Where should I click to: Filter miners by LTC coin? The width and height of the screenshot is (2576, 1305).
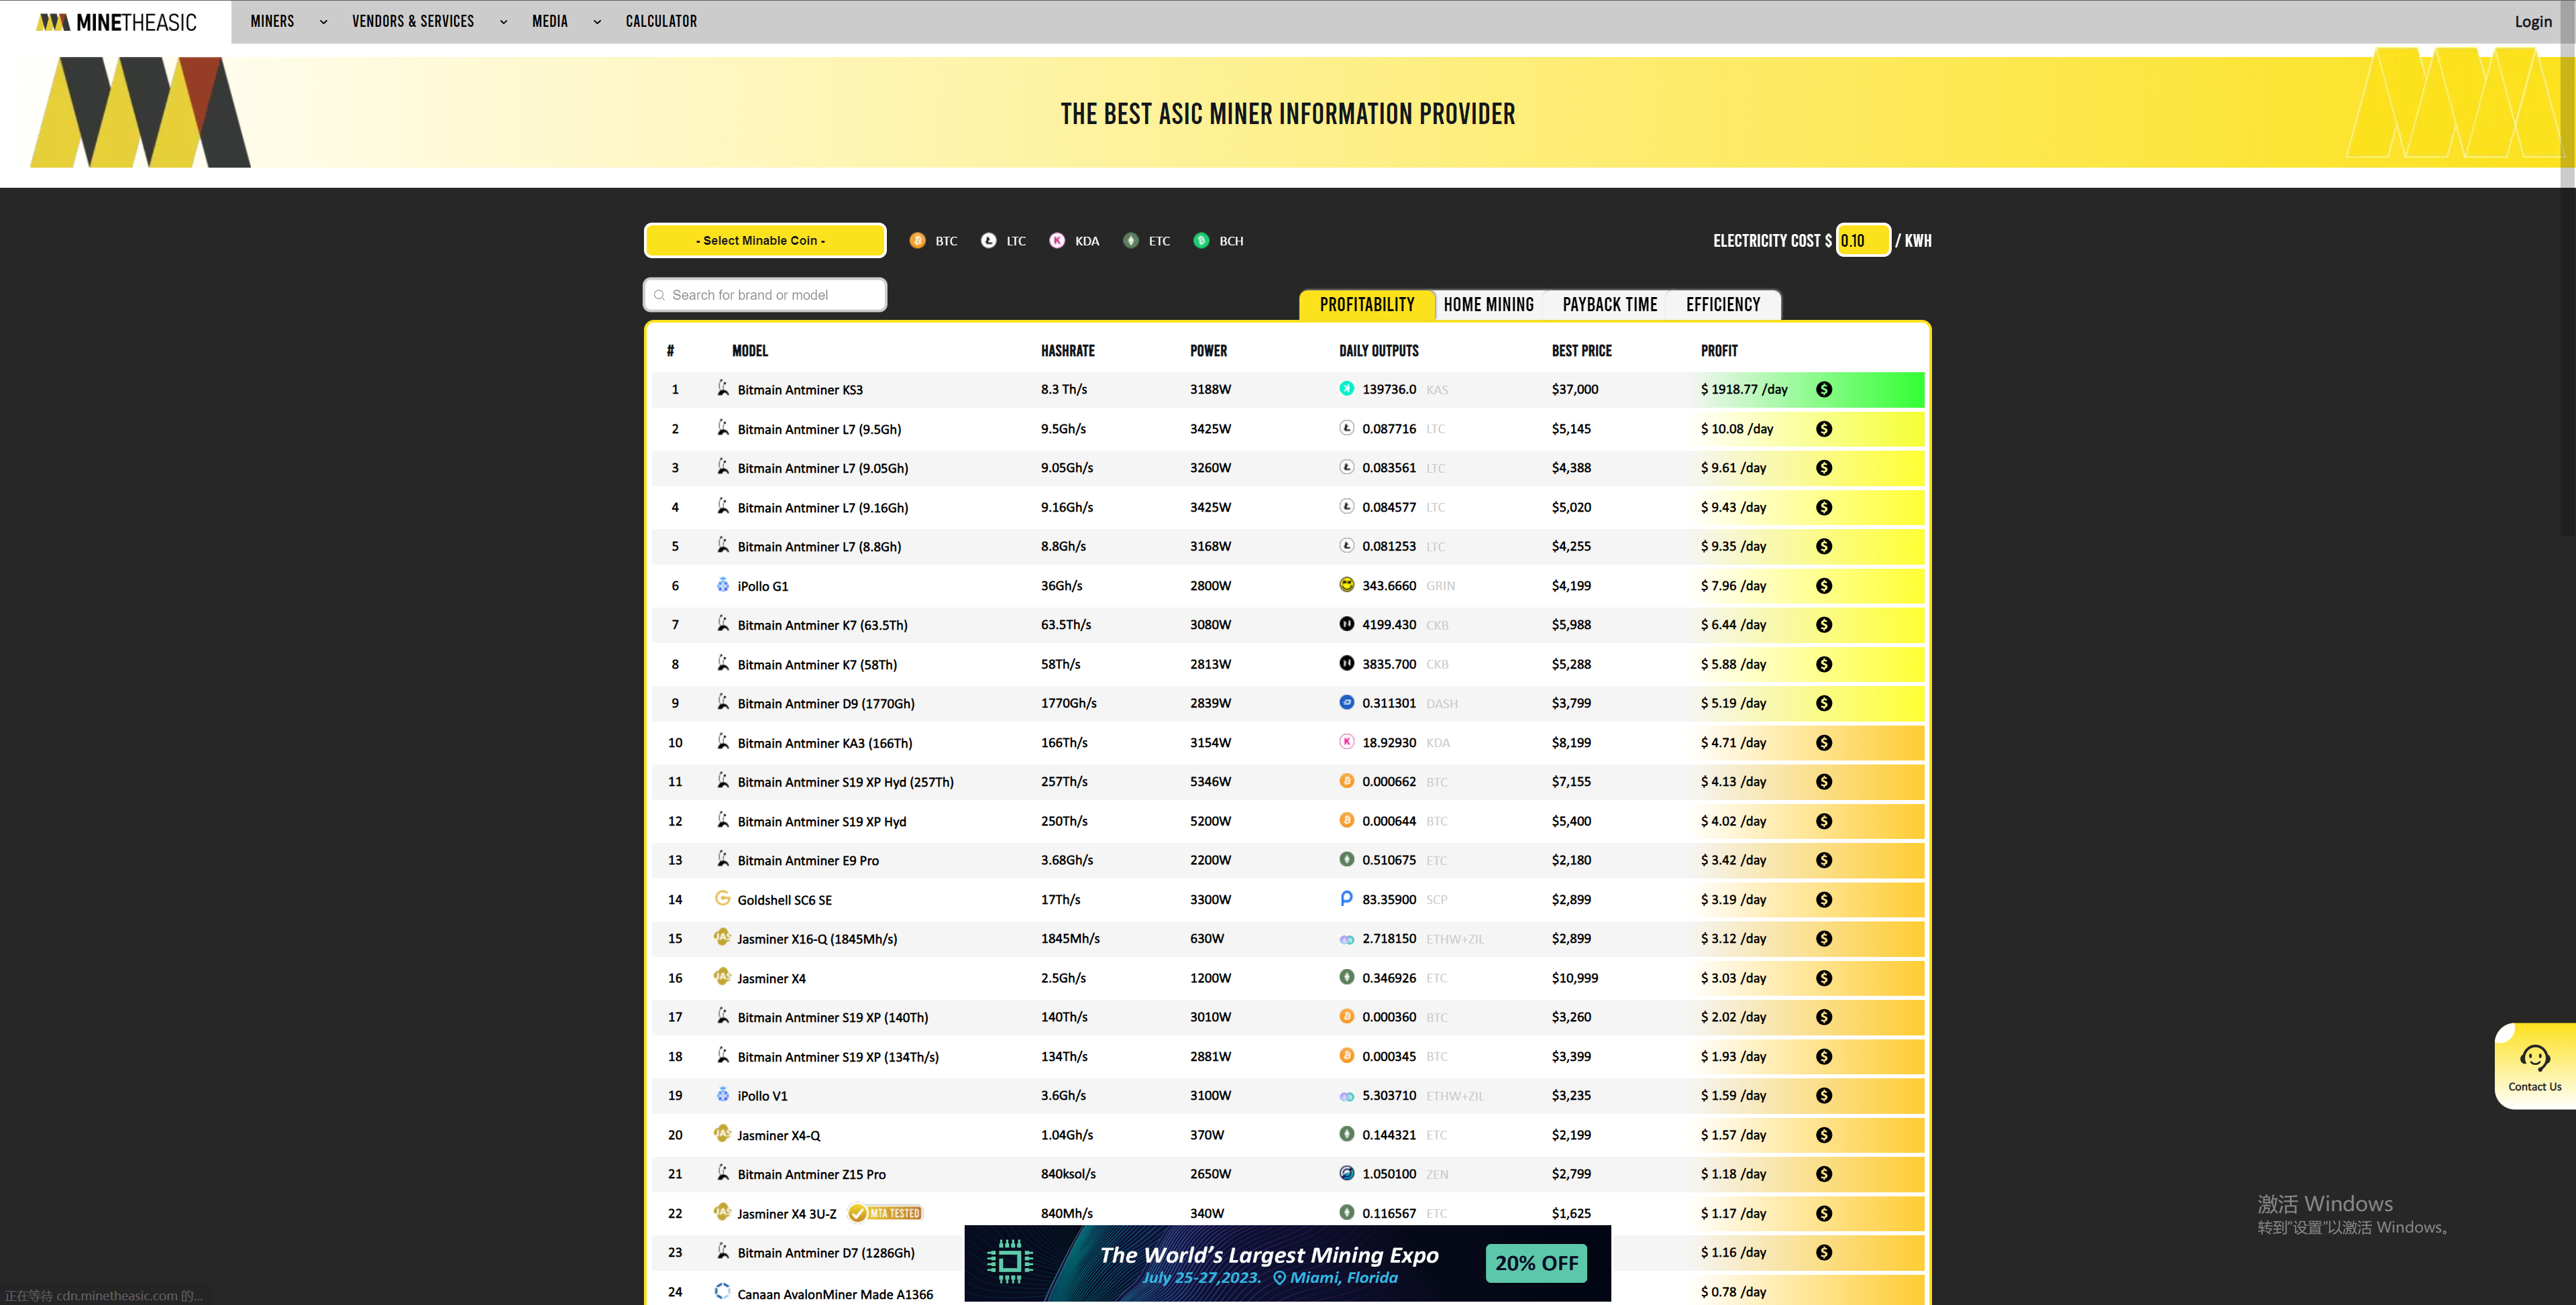click(x=1003, y=241)
